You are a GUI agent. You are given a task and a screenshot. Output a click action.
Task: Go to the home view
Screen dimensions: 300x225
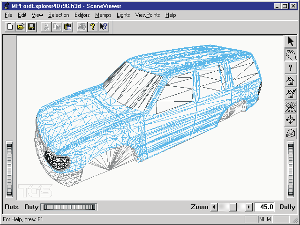click(x=291, y=81)
